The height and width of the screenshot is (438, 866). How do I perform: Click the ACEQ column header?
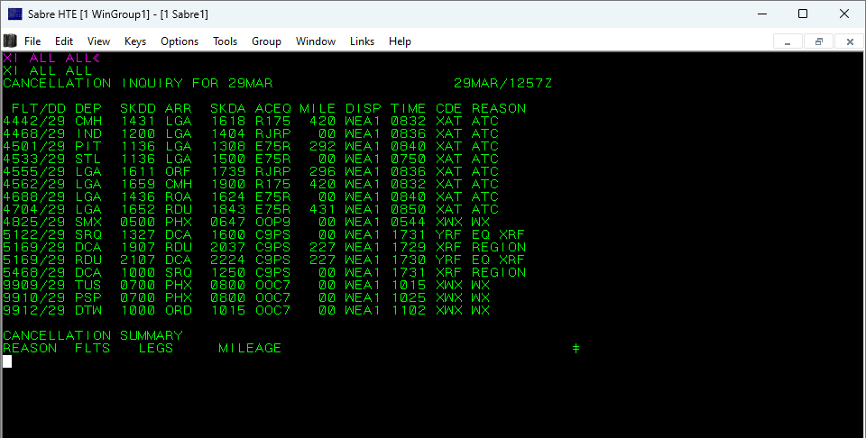[272, 108]
